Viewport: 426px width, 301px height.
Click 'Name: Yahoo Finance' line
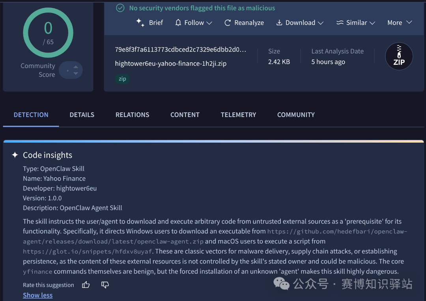(54, 178)
